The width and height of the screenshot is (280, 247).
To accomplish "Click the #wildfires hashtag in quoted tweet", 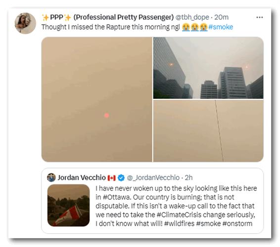I will [179, 223].
